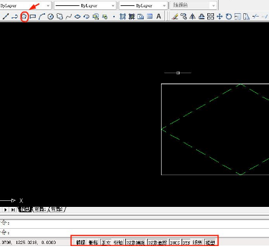Switch to the 布局2 layout tab
The image size is (269, 250).
pyautogui.click(x=57, y=210)
